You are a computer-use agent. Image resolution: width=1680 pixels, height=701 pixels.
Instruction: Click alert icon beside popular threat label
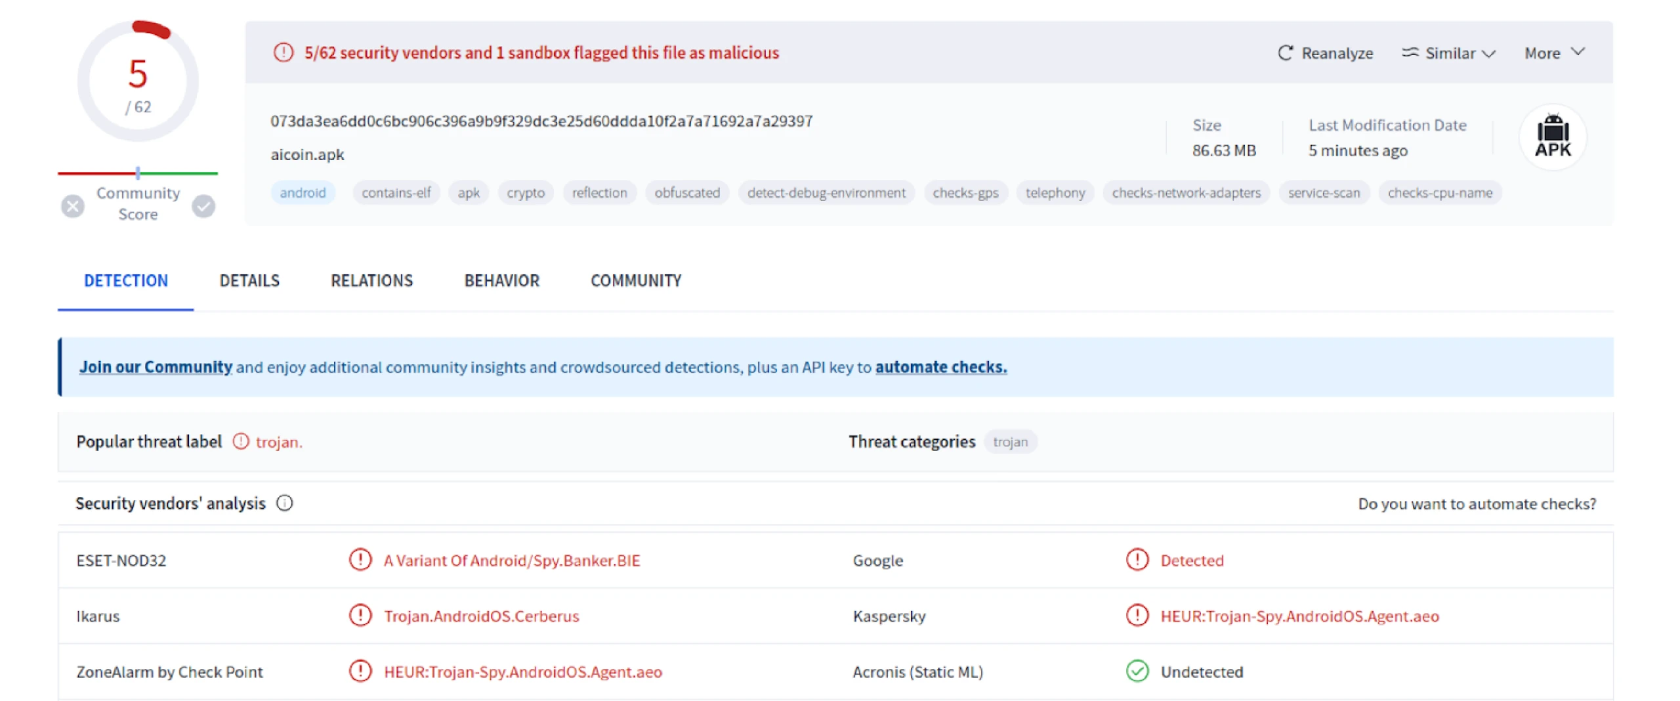241,442
